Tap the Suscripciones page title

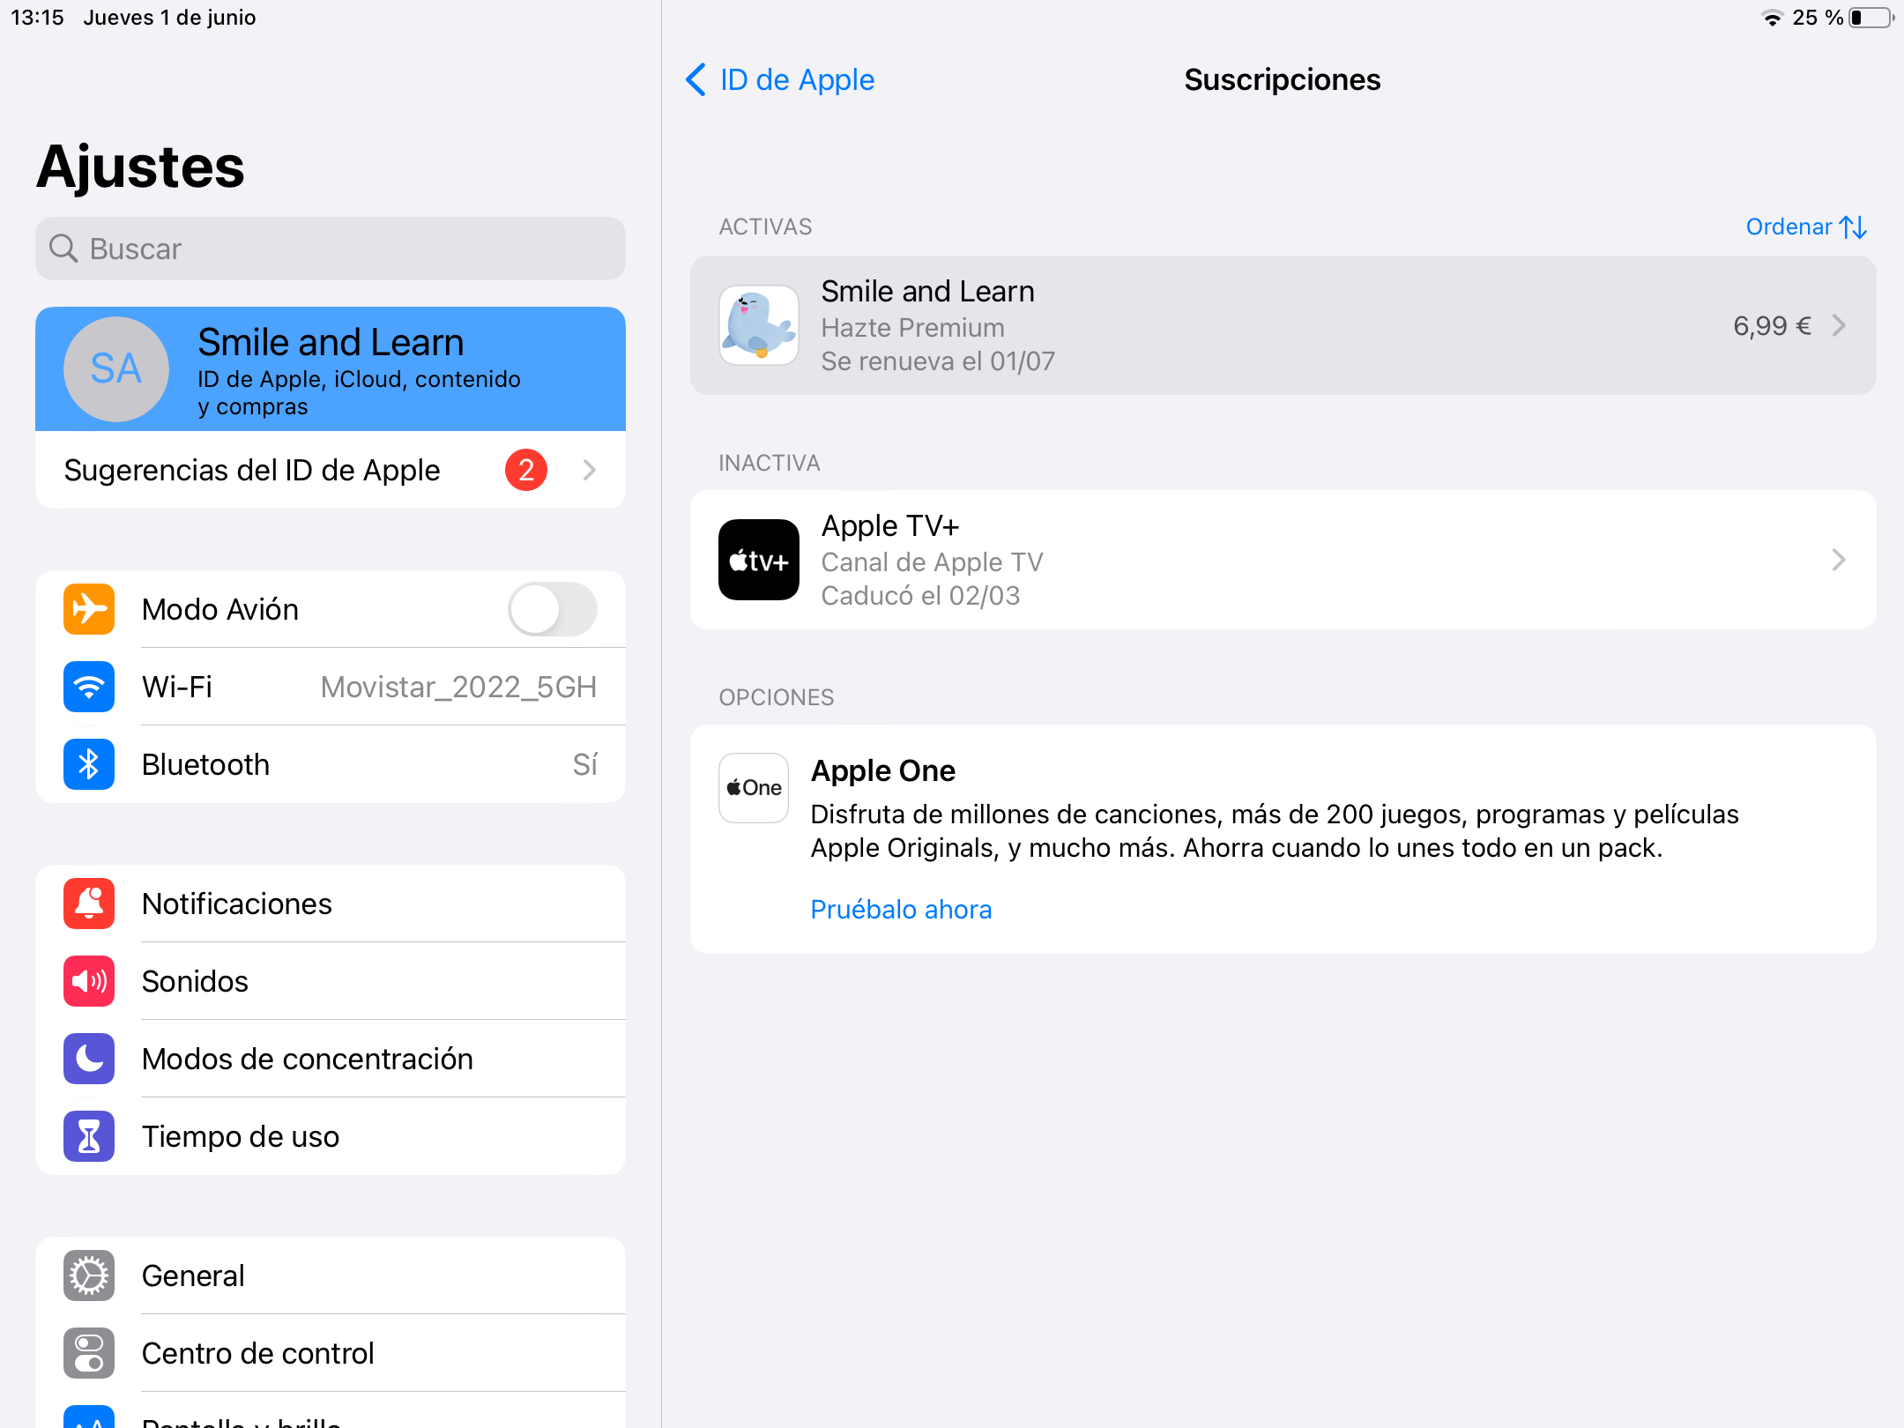pyautogui.click(x=1283, y=79)
